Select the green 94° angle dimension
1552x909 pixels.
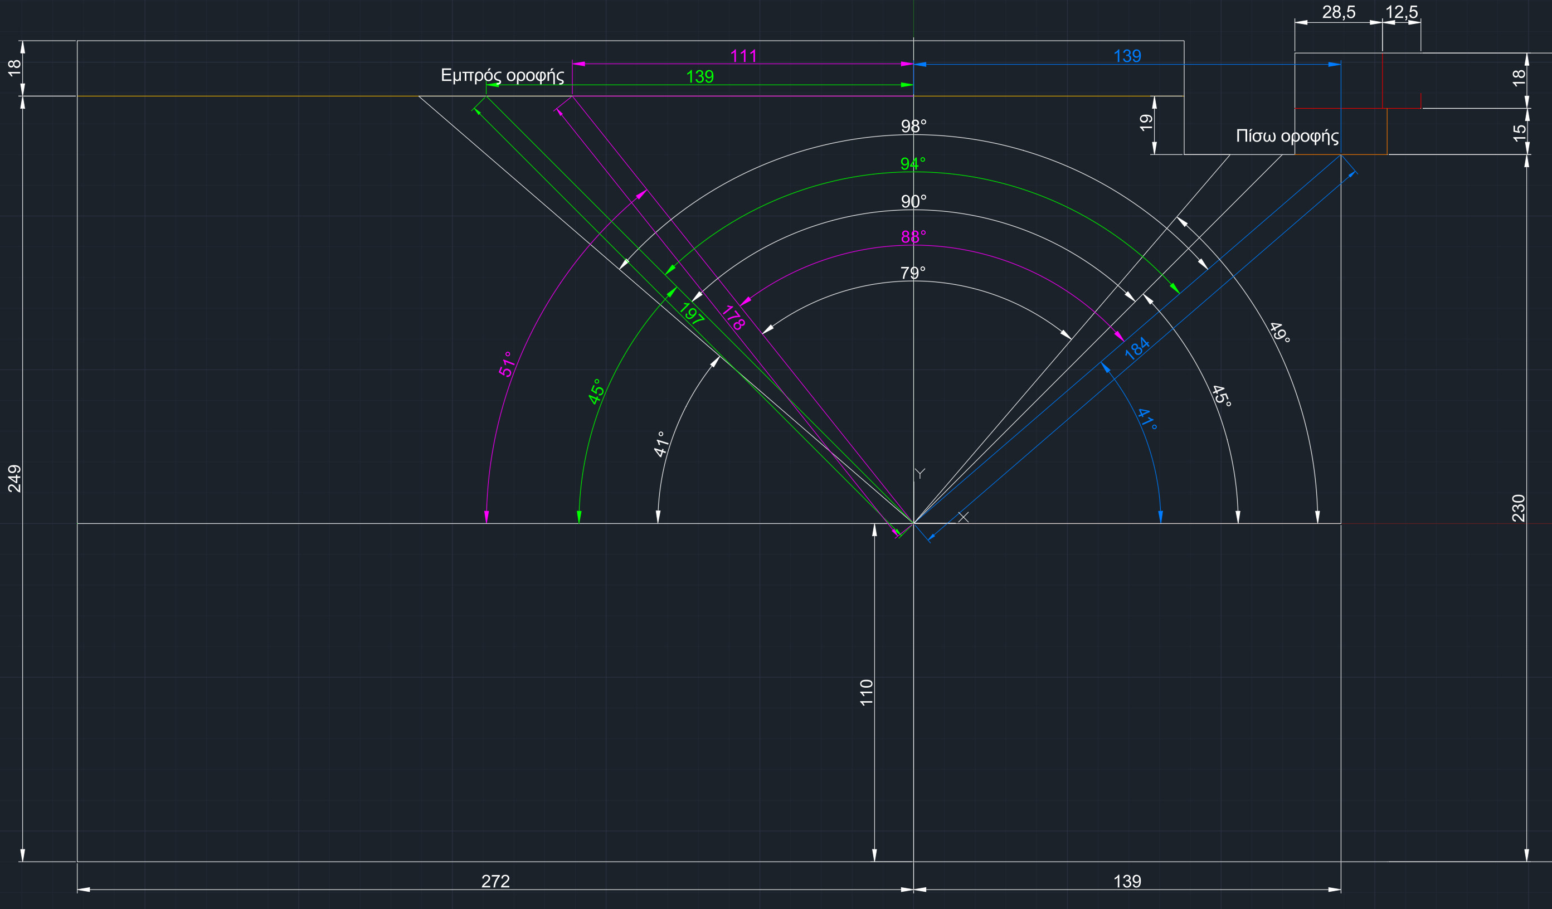point(913,164)
